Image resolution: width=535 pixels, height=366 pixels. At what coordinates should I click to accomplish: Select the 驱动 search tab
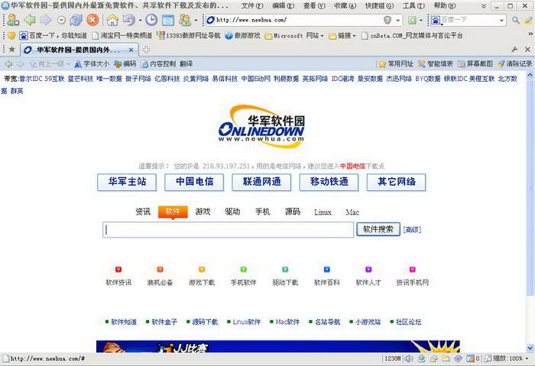tap(232, 212)
